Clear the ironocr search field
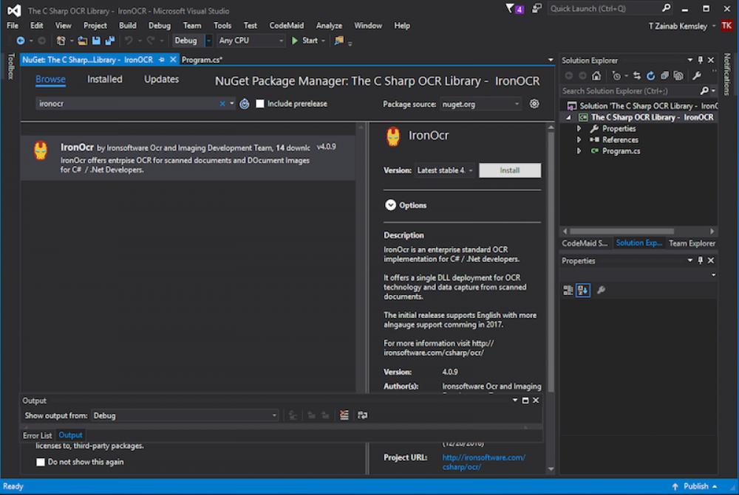This screenshot has height=495, width=739. click(x=220, y=104)
